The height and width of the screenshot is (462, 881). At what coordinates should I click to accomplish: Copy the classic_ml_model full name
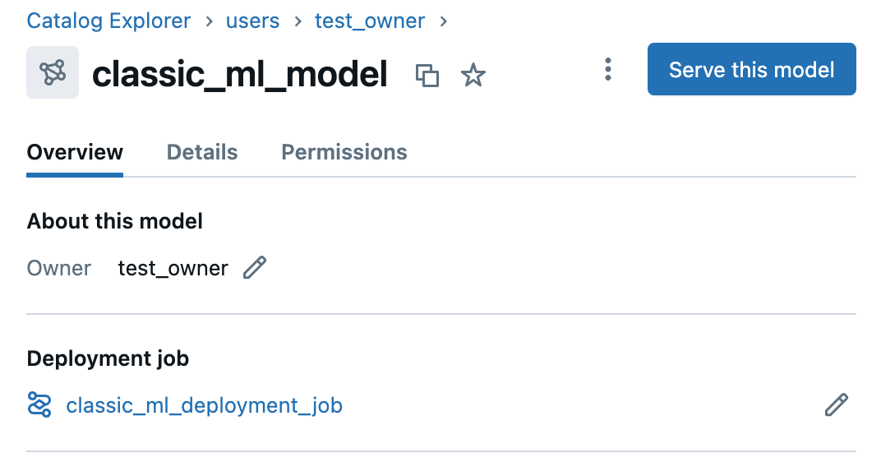427,76
